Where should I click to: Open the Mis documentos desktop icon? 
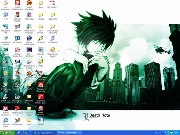coord(6,5)
